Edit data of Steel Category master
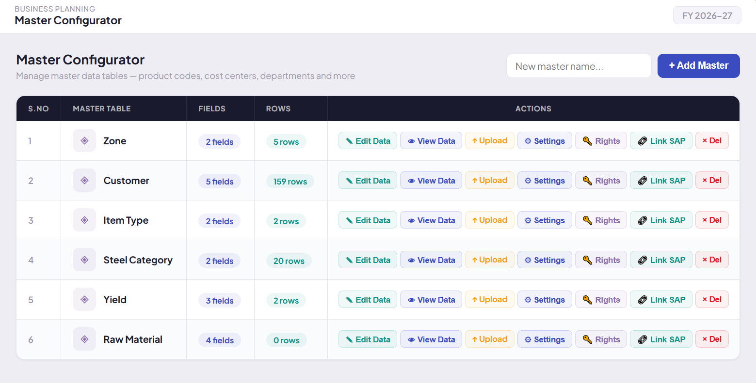Viewport: 756px width, 383px height. (368, 260)
